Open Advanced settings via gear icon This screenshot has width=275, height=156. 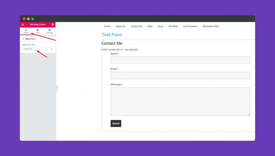click(x=49, y=30)
